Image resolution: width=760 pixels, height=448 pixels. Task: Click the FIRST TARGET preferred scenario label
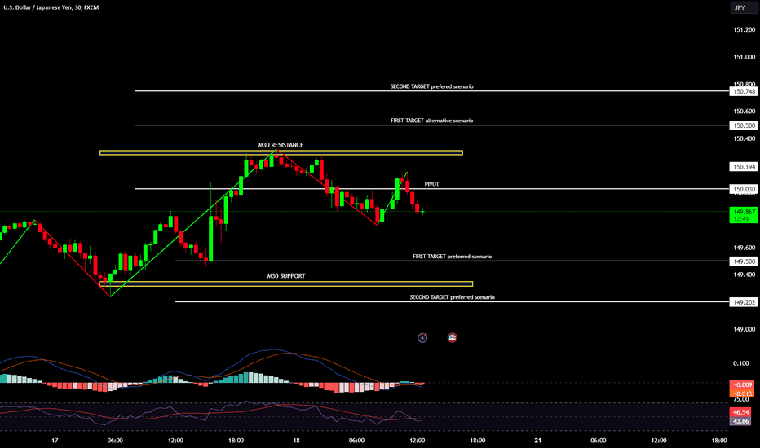[453, 257]
